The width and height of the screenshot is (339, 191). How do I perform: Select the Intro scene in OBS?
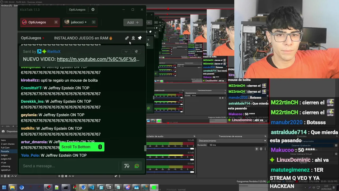pos(9,140)
